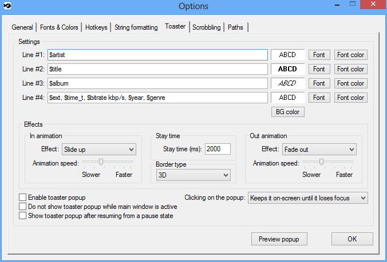Open the Hotkeys tab

pos(96,27)
